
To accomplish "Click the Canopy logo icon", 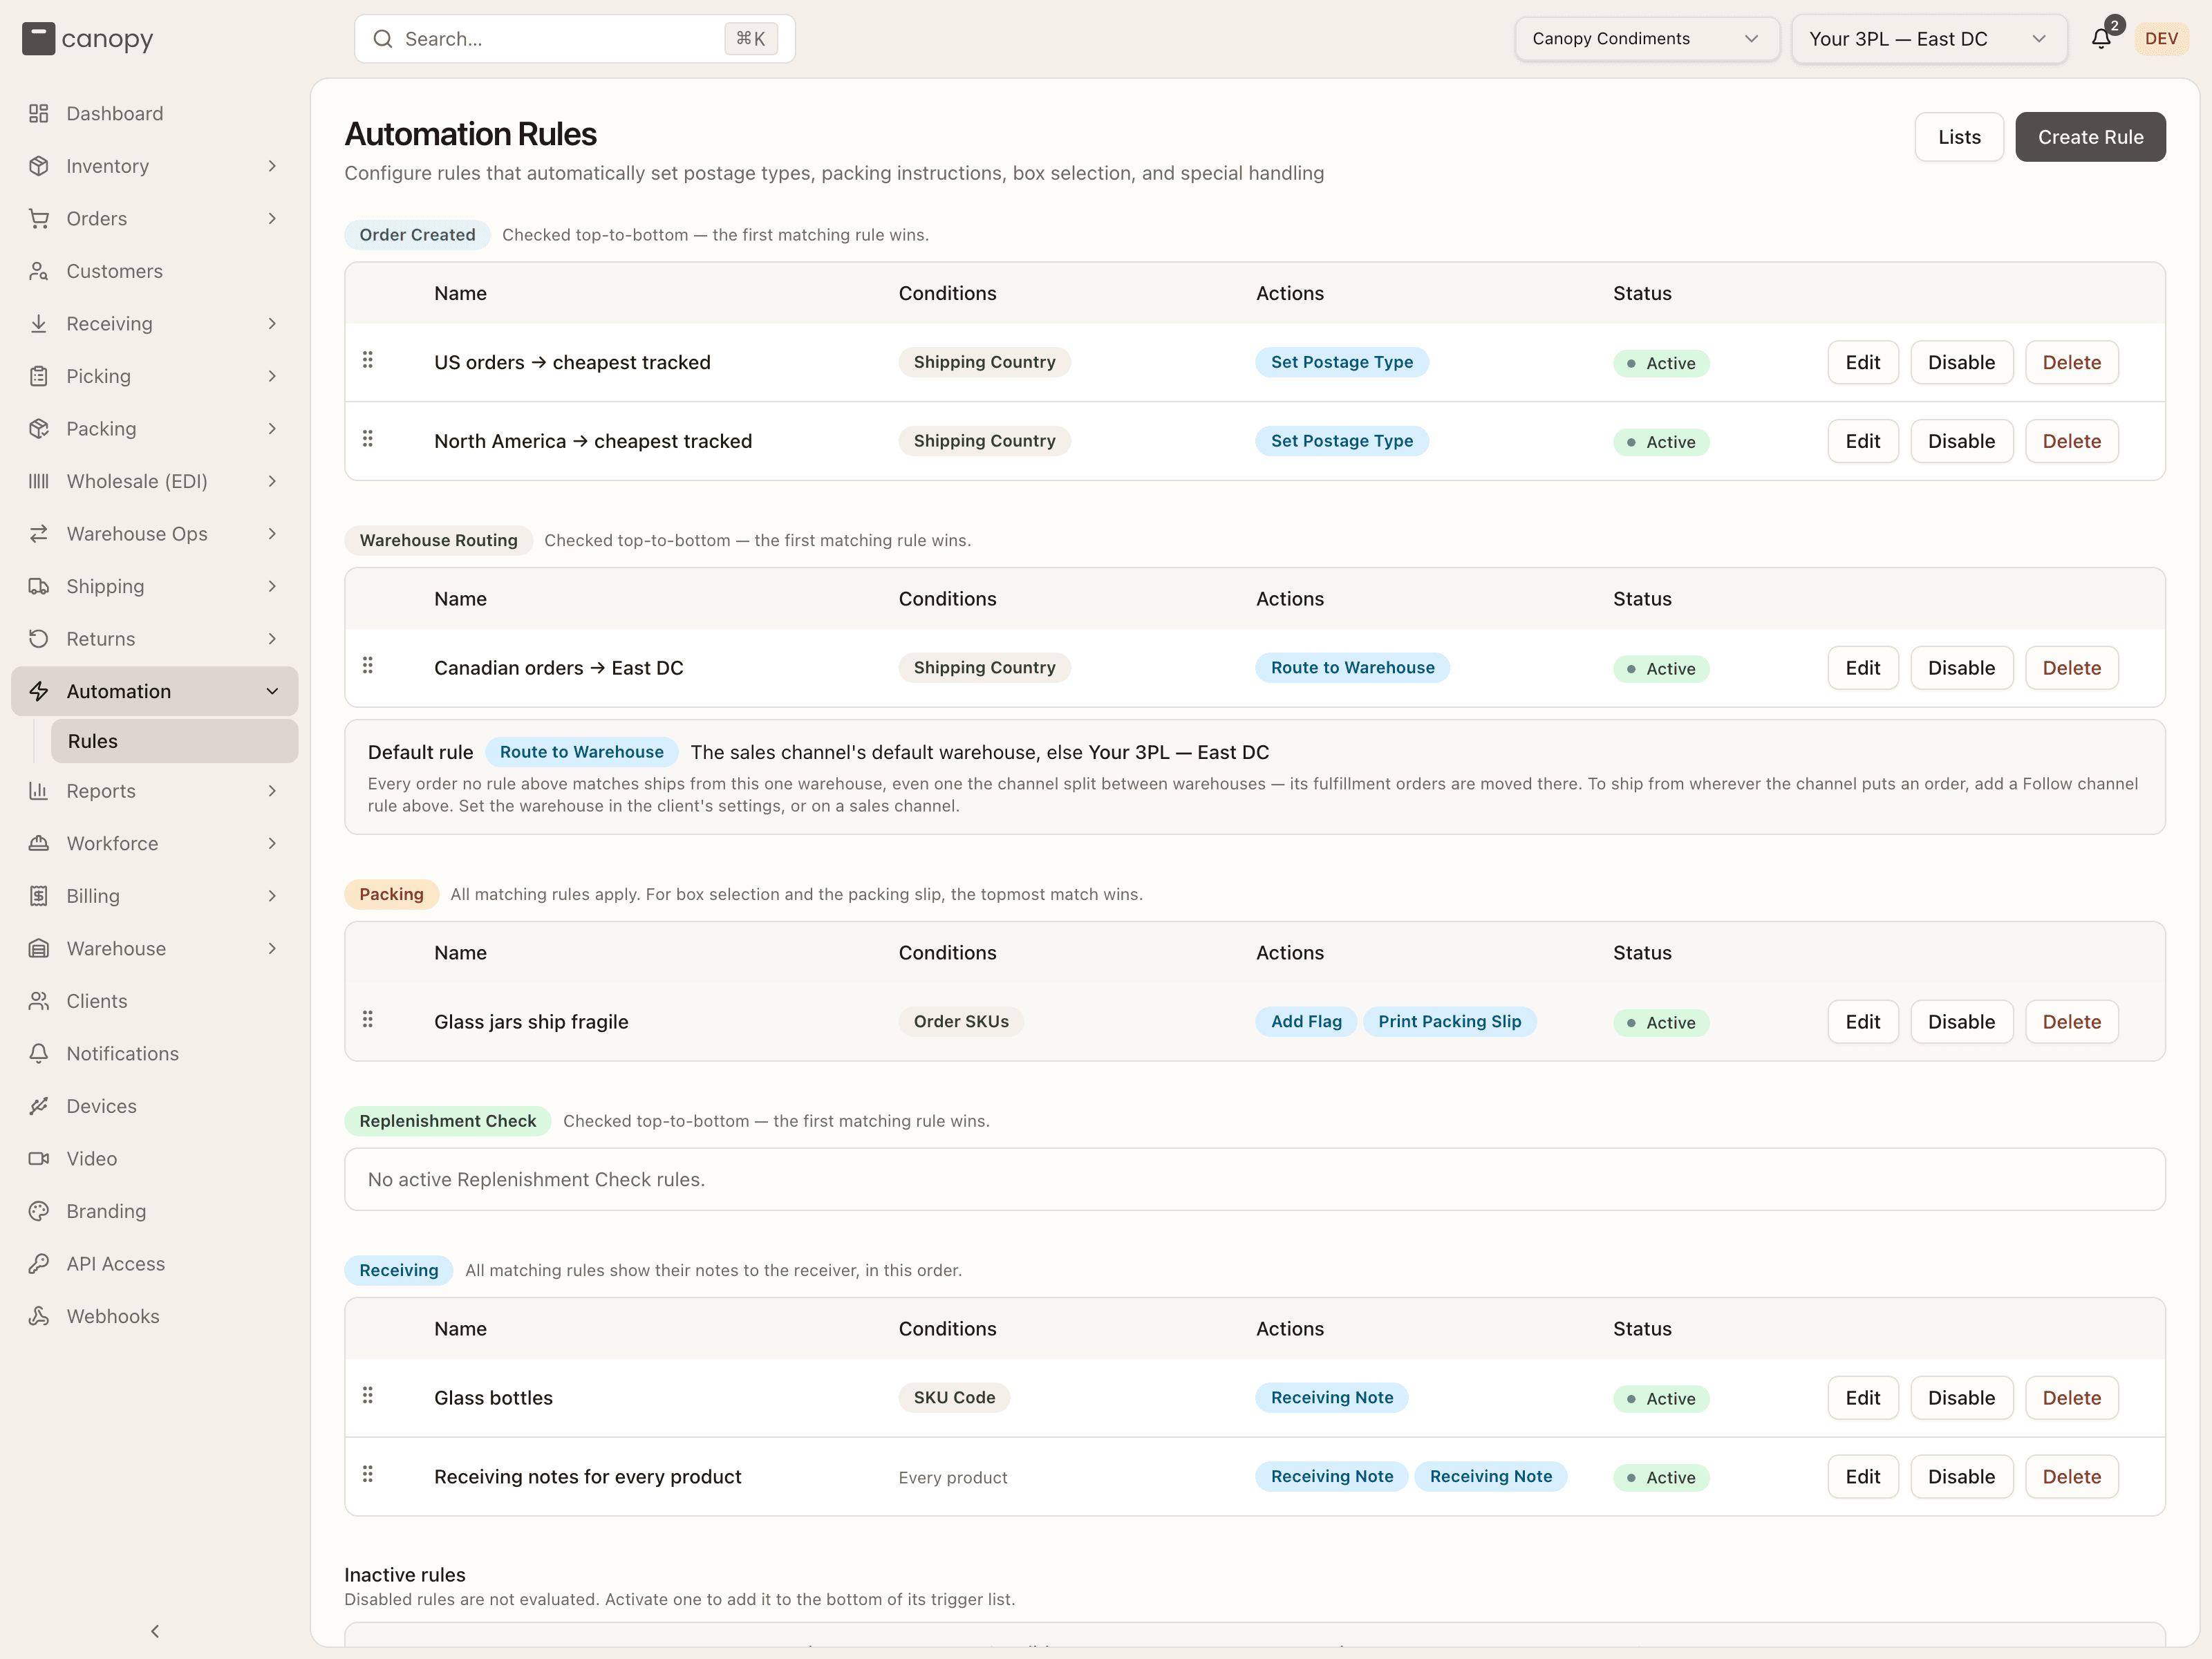I will (38, 39).
